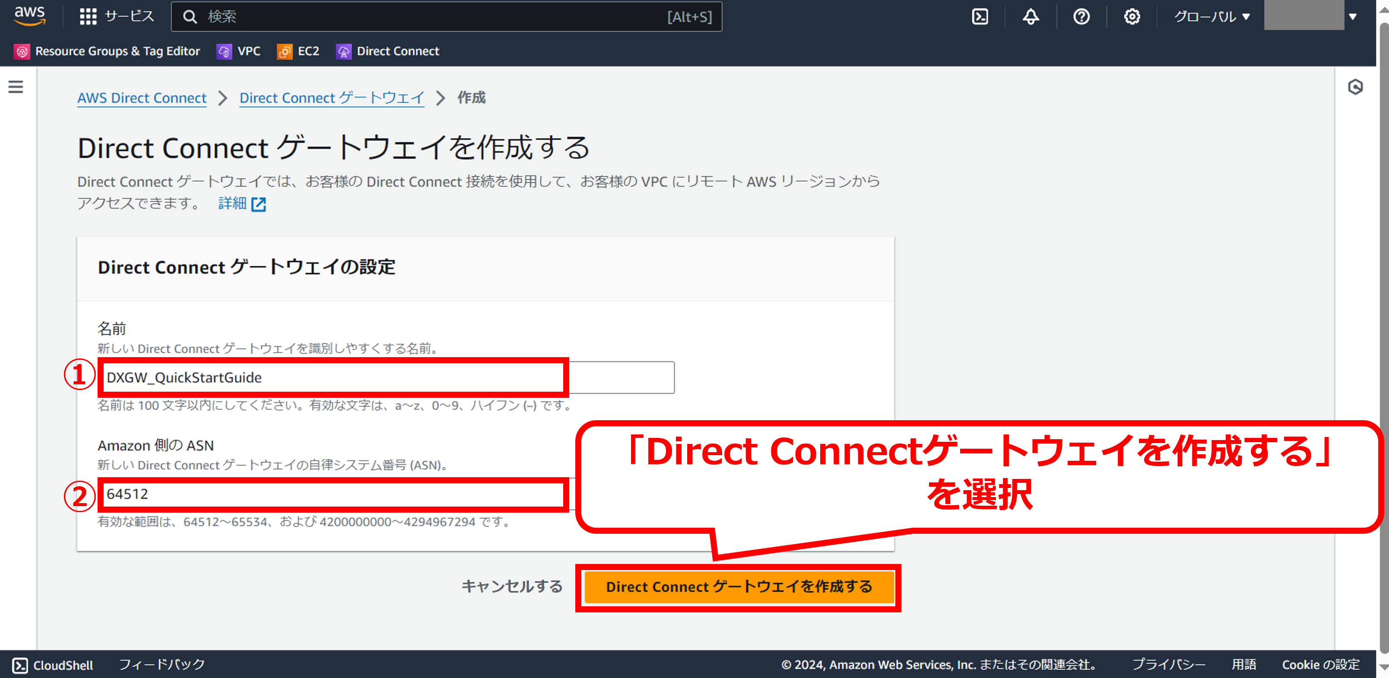The width and height of the screenshot is (1389, 678).
Task: Open the VPC service shortcut
Action: 239,51
